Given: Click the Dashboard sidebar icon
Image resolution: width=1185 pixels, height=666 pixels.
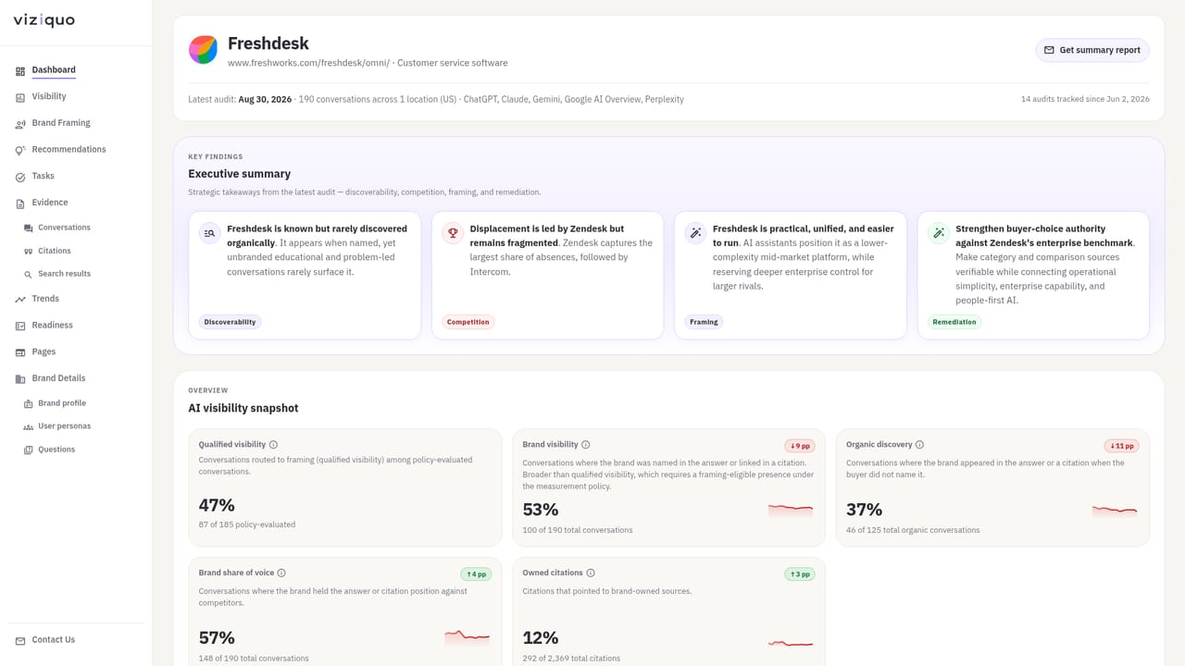Looking at the screenshot, I should point(20,70).
